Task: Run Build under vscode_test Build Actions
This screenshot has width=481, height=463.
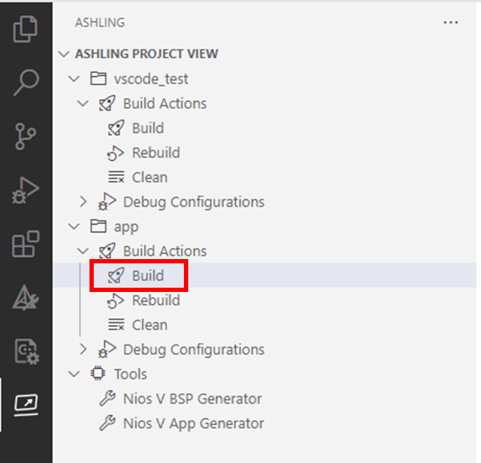Action: (147, 128)
